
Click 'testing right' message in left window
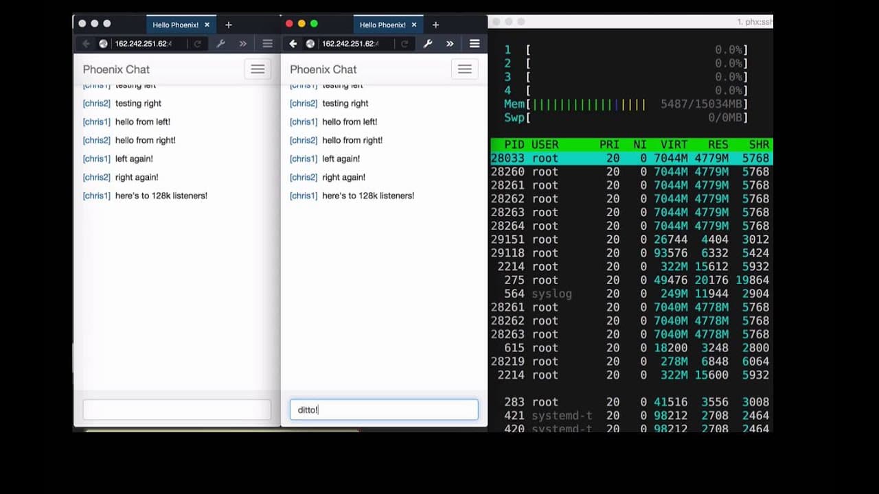pos(138,104)
